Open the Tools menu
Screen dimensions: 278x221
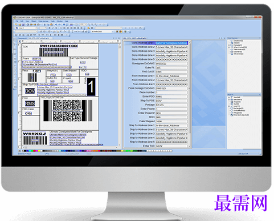click(x=52, y=21)
